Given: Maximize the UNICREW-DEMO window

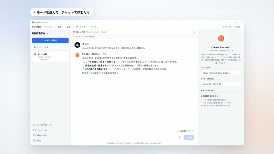Looking at the screenshot, I should 236,22.
